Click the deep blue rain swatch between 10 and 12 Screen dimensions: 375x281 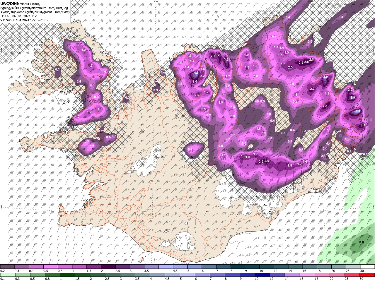coord(262,275)
